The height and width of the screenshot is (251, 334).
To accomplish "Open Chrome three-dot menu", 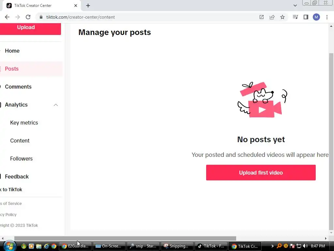I will click(327, 17).
